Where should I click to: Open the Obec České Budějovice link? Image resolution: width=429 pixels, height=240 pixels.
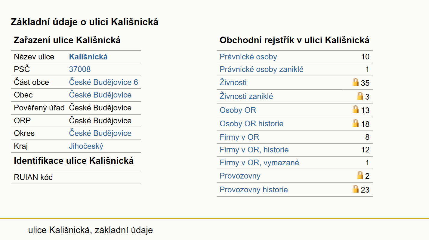pos(100,95)
